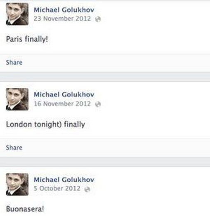Click the globe audience icon beside 16 November 2012

click(98, 104)
